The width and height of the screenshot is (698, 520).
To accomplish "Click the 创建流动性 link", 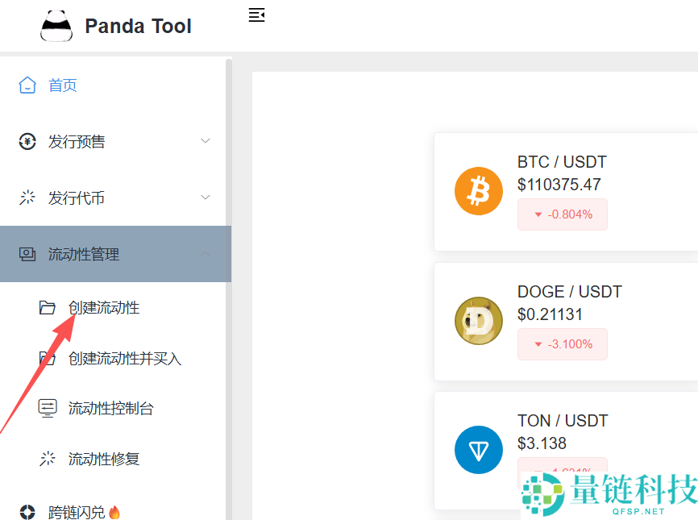I will point(105,307).
